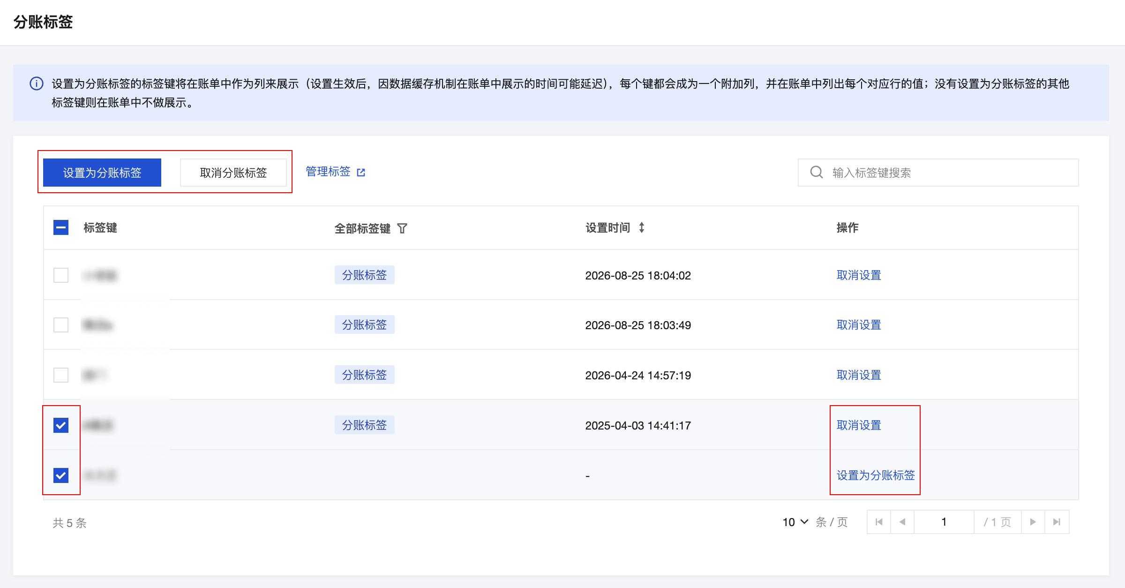Click the 全部标签键 column header text

(x=362, y=228)
